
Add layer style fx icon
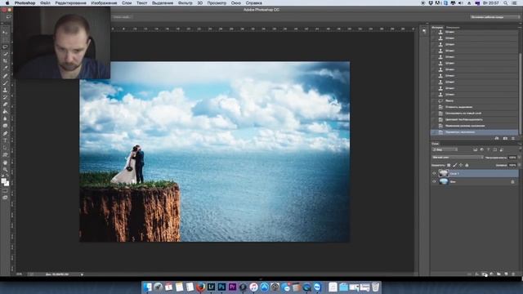(477, 274)
